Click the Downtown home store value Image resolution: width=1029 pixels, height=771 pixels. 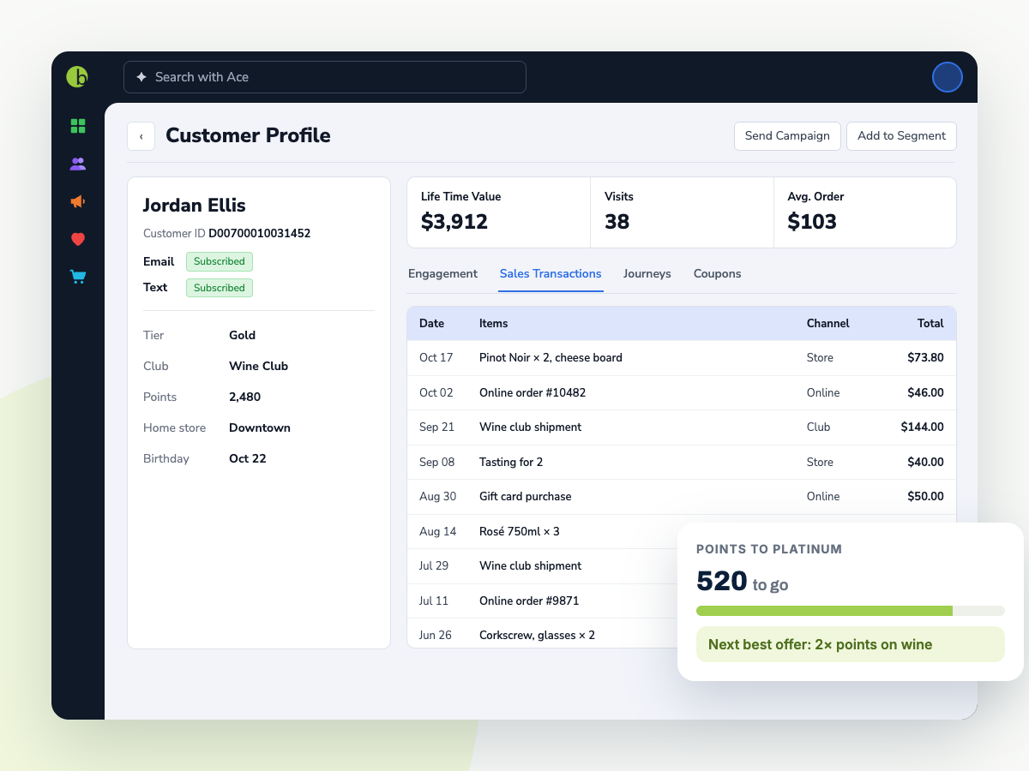tap(260, 427)
